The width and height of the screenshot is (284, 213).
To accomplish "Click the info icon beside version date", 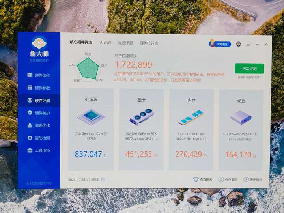I will 103,180.
